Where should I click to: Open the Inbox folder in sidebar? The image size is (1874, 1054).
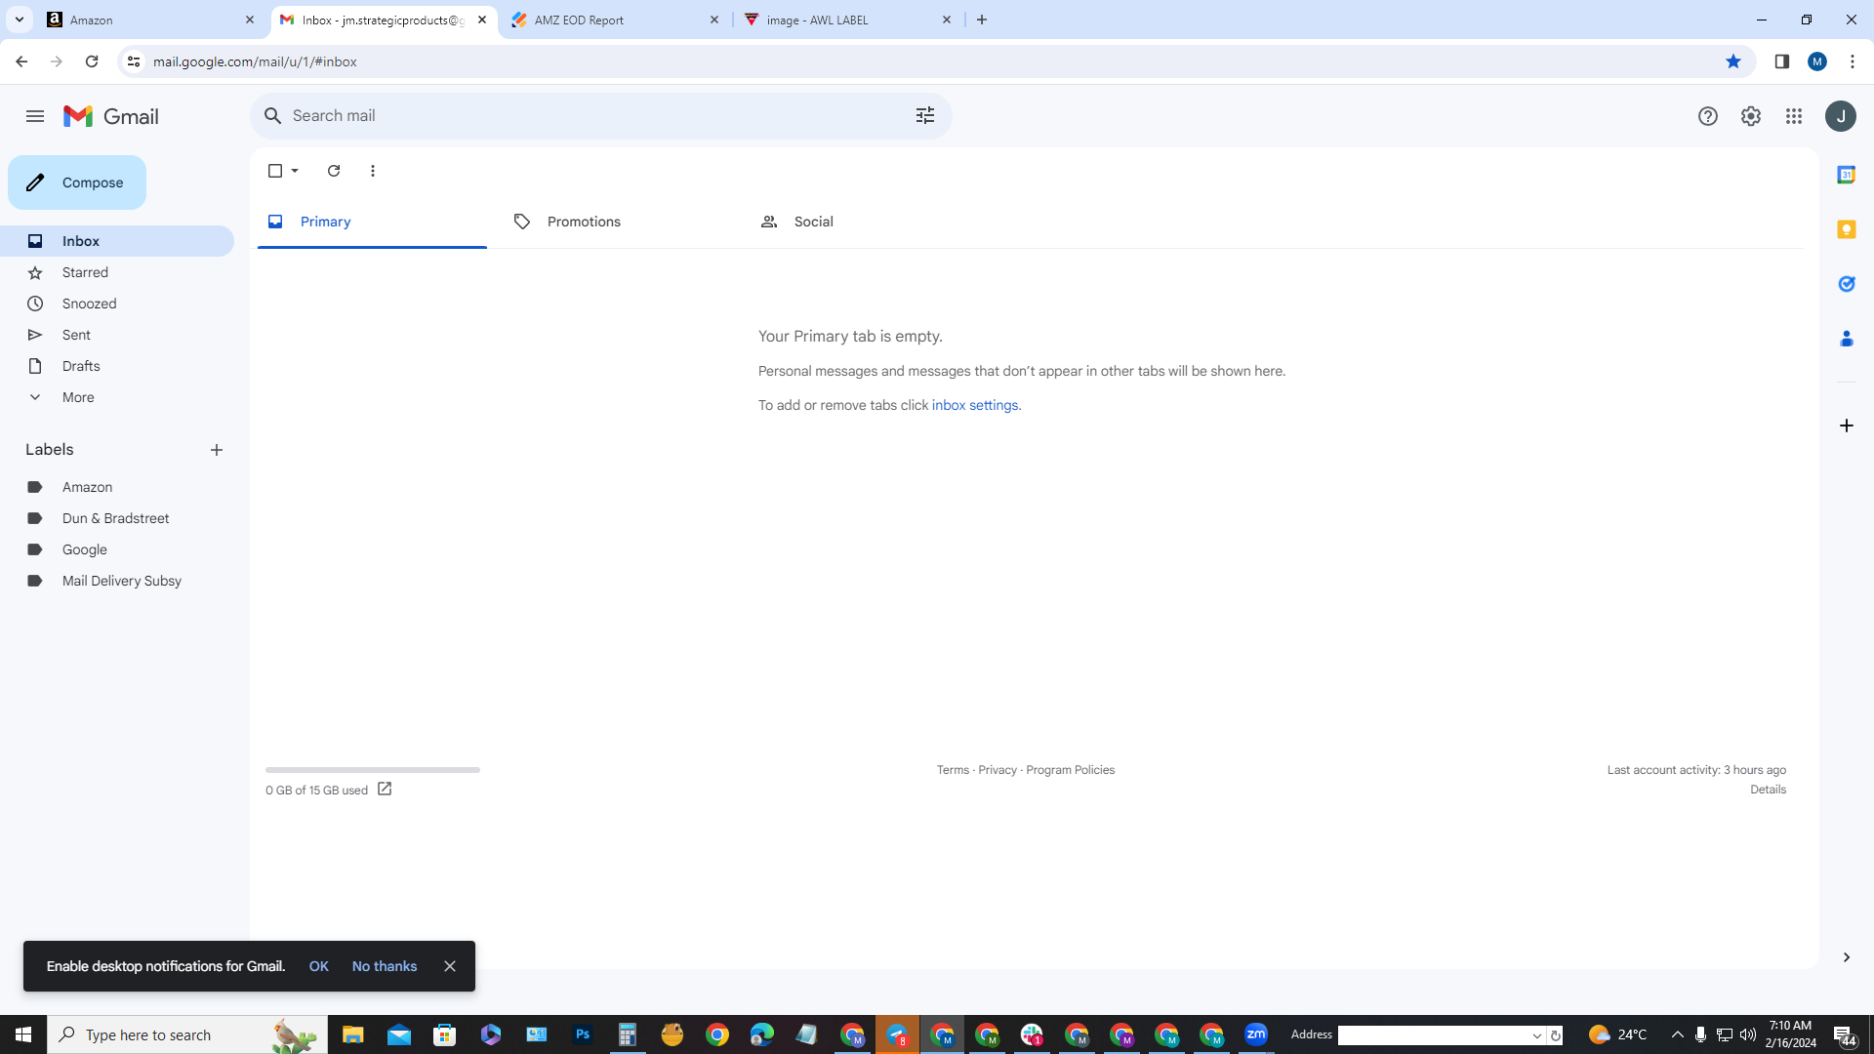pos(117,241)
